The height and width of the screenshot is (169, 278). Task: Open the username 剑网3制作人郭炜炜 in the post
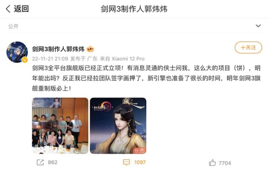pos(58,49)
